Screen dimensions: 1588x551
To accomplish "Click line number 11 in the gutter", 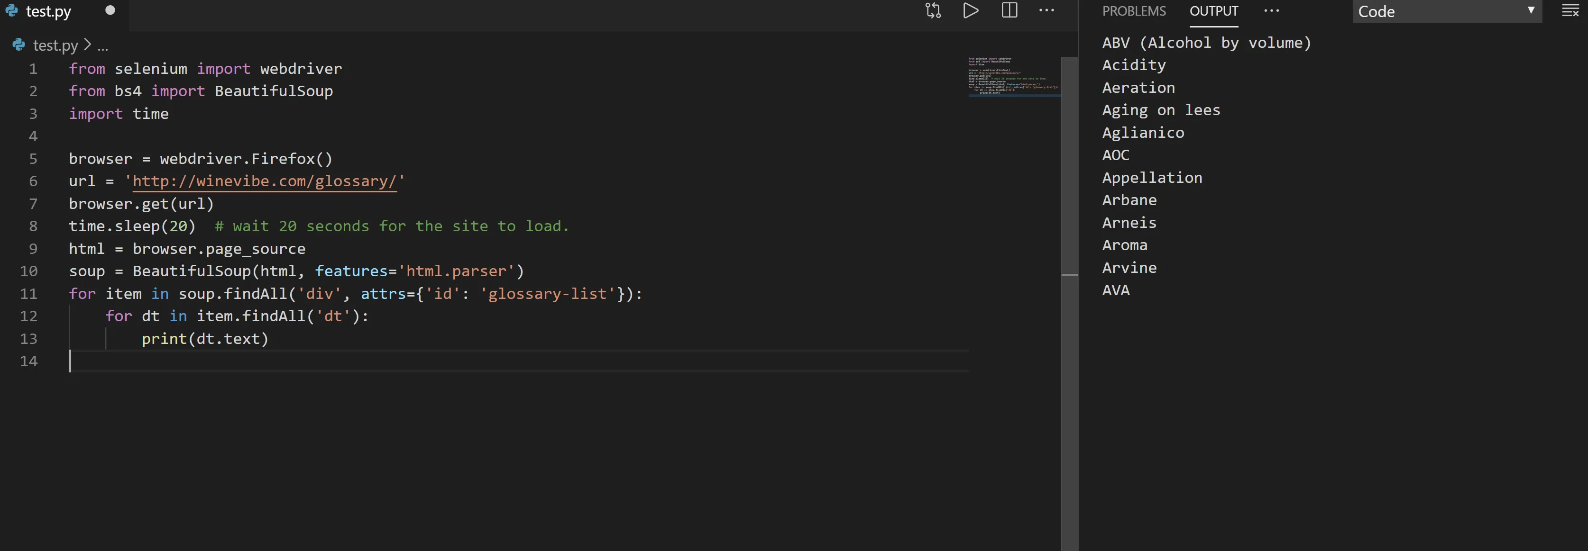I will click(29, 294).
